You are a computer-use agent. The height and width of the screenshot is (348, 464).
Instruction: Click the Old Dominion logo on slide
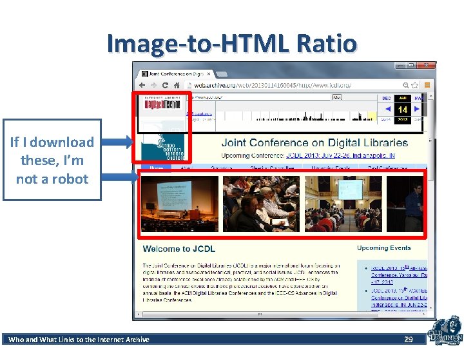click(x=445, y=331)
